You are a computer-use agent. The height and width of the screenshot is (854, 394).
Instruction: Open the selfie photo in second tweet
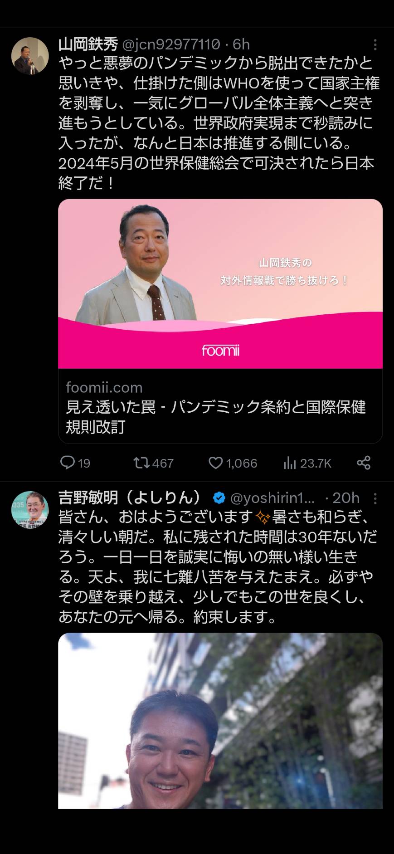pyautogui.click(x=220, y=721)
